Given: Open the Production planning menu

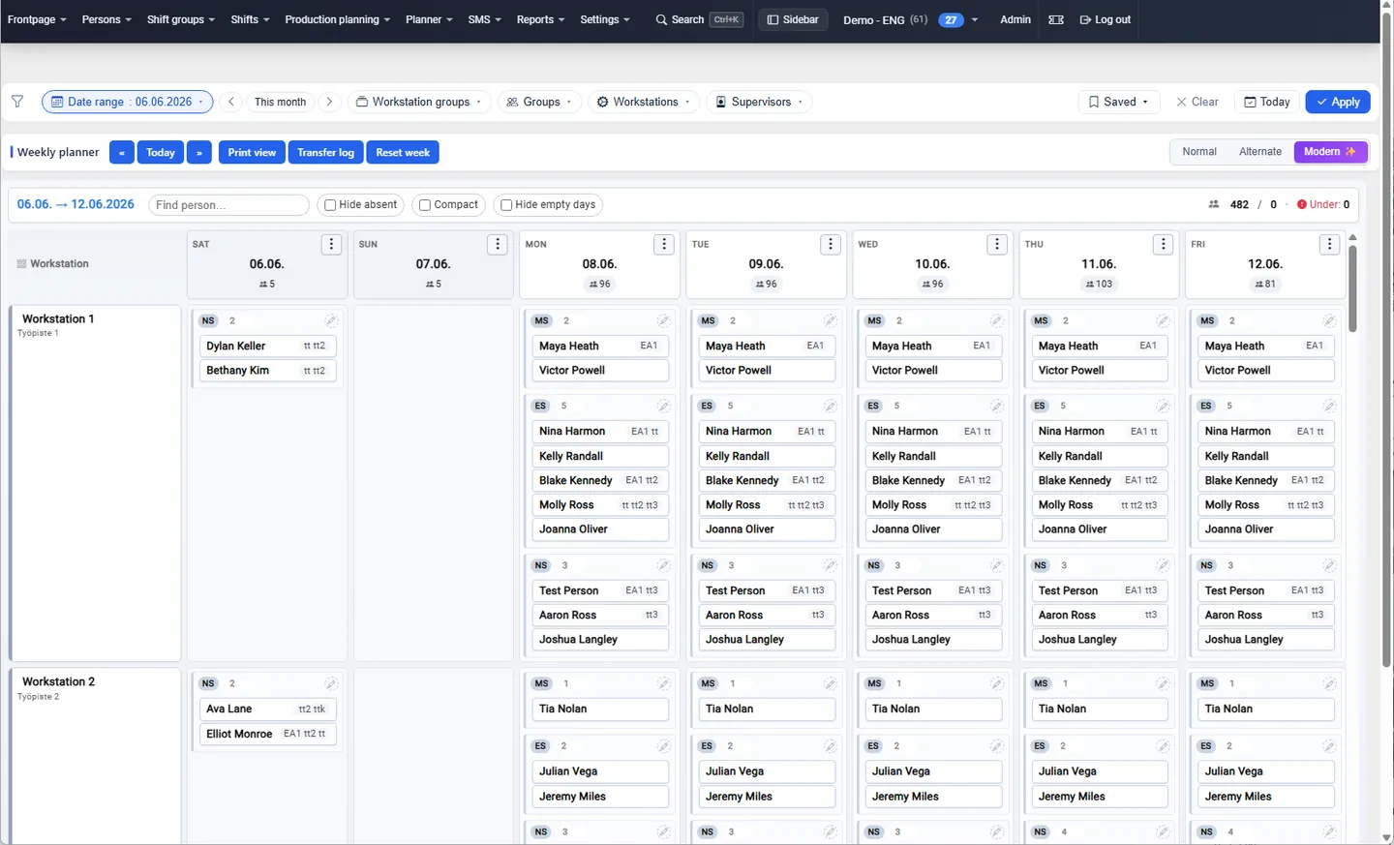Looking at the screenshot, I should click(338, 19).
